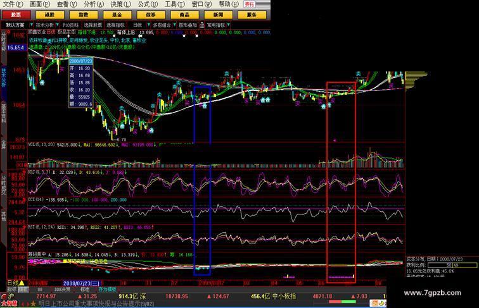Expand the 日线 period dropdown arrow
Viewport: 479px width, 308px height.
coord(148,25)
